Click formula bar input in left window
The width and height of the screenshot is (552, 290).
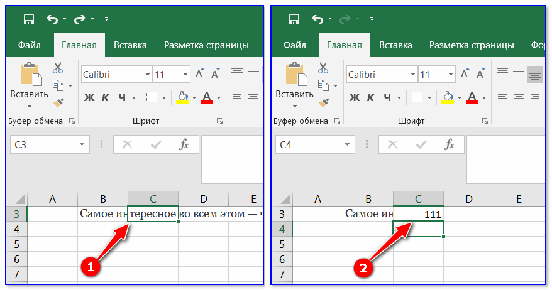[232, 159]
